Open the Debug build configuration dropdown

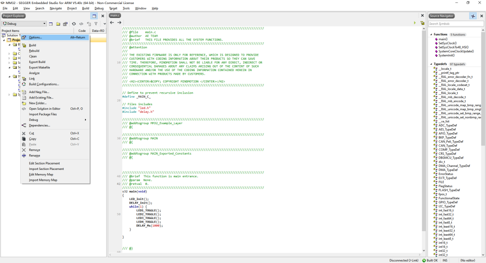(x=24, y=24)
